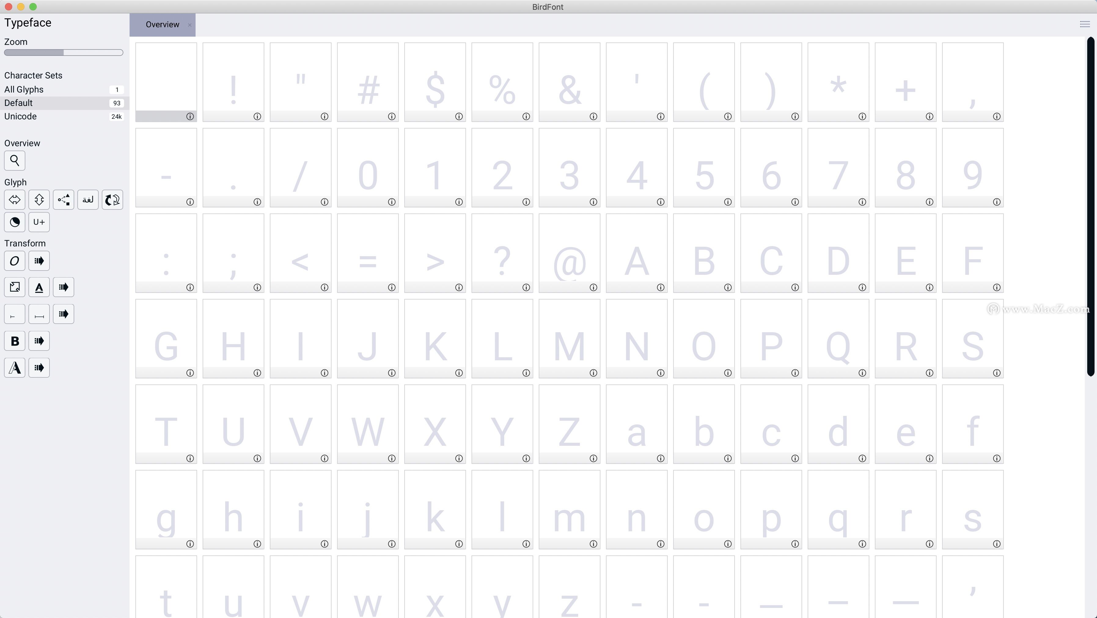Select the flip vertical glyph tool

pos(39,200)
